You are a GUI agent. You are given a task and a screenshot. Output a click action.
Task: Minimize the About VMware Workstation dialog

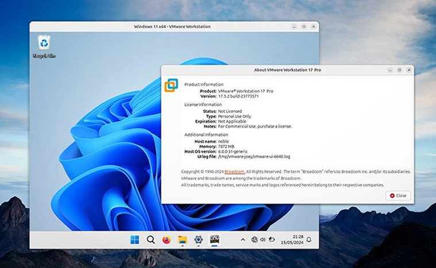coord(390,70)
